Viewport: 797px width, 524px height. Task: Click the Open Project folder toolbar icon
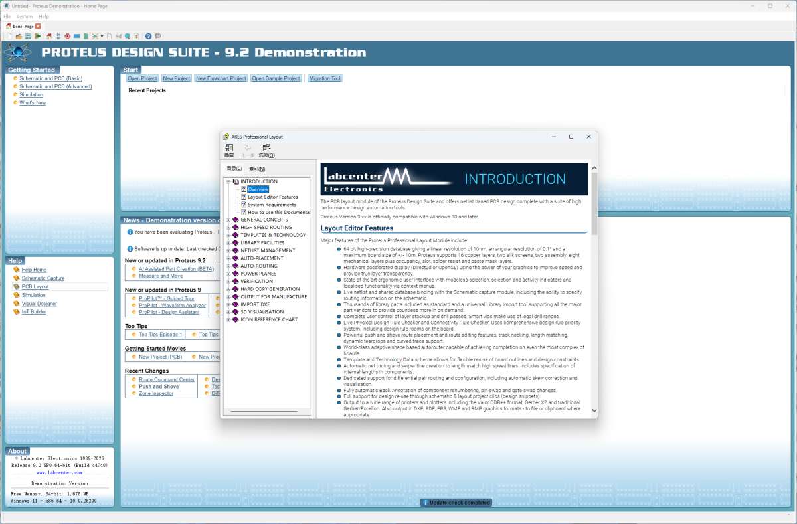19,36
